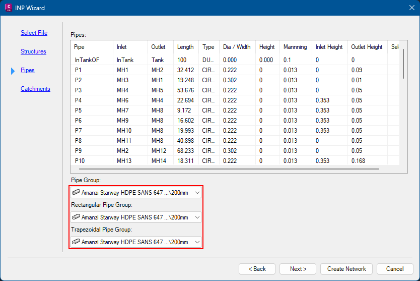
Task: Cancel the INP Wizard
Action: coord(395,269)
